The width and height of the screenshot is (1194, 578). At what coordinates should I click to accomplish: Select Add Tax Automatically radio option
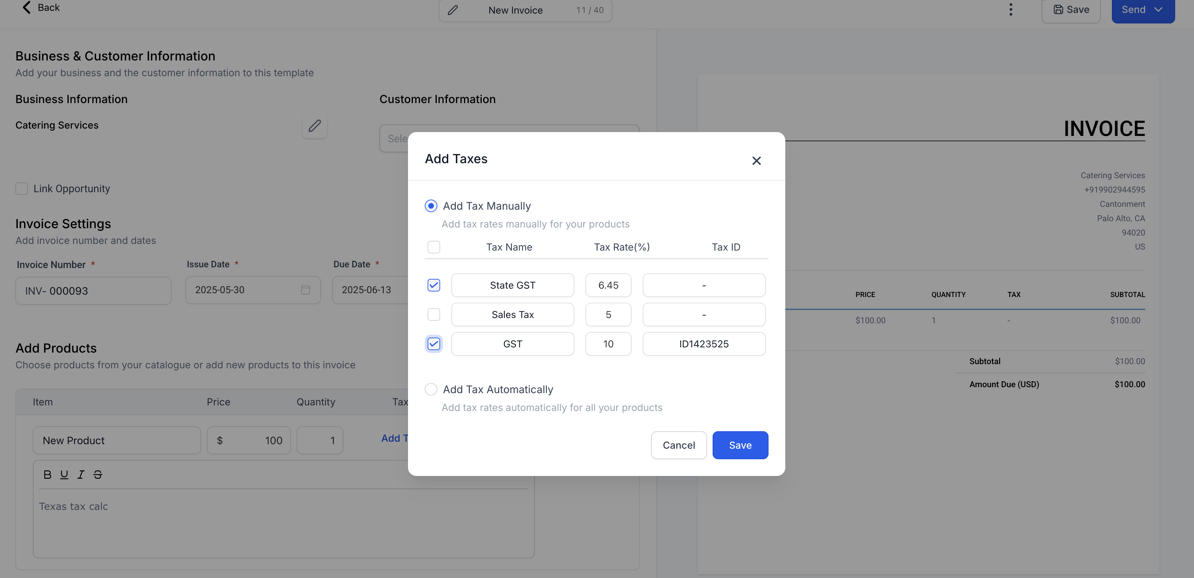pyautogui.click(x=431, y=389)
